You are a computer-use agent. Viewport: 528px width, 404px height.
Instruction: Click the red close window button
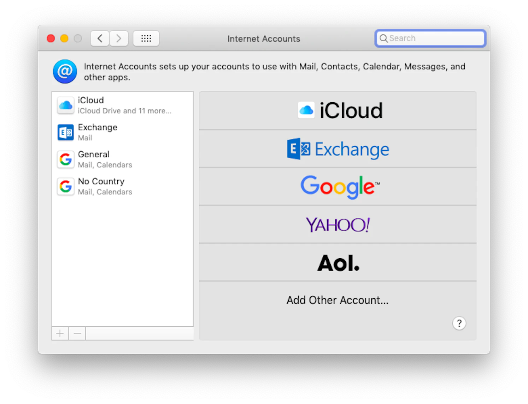point(51,38)
